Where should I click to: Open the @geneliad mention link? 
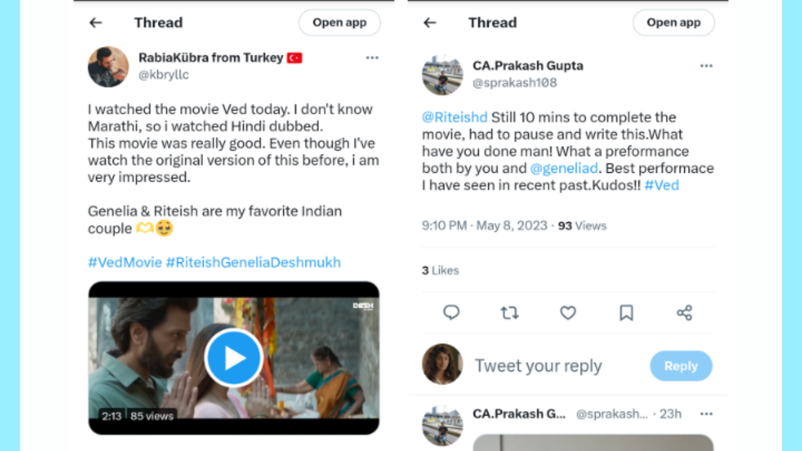coord(564,168)
